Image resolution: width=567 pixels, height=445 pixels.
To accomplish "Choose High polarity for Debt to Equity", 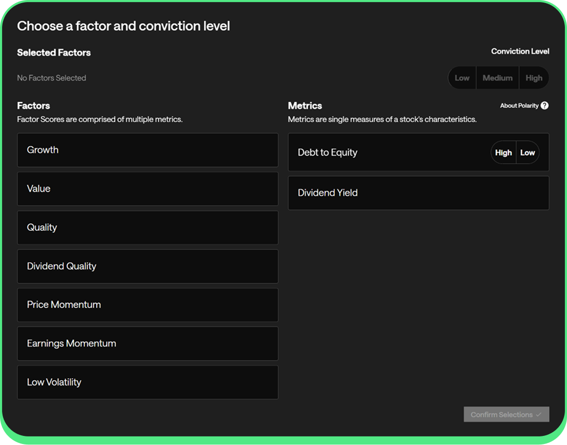I will pos(503,153).
